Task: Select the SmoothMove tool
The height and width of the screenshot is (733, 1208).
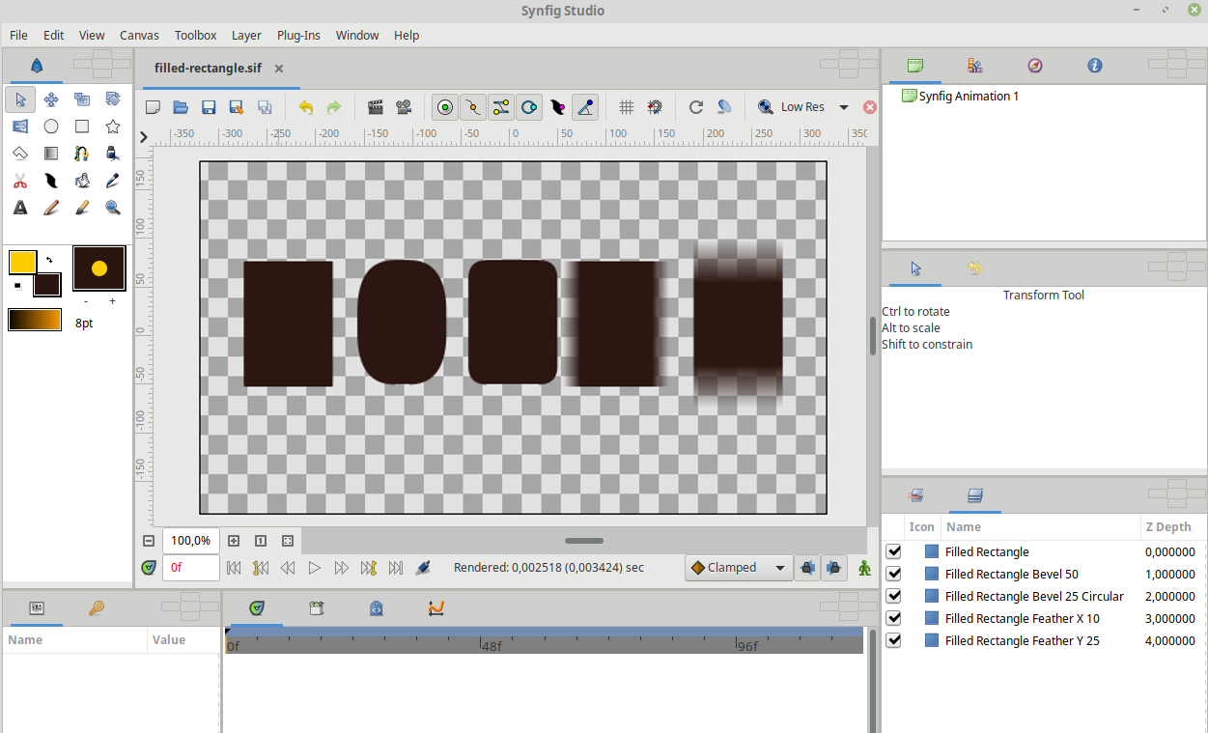Action: (51, 99)
